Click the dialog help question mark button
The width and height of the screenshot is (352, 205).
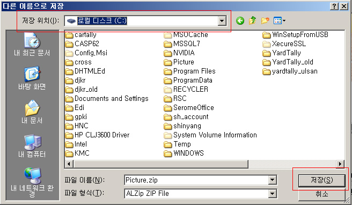(x=334, y=6)
